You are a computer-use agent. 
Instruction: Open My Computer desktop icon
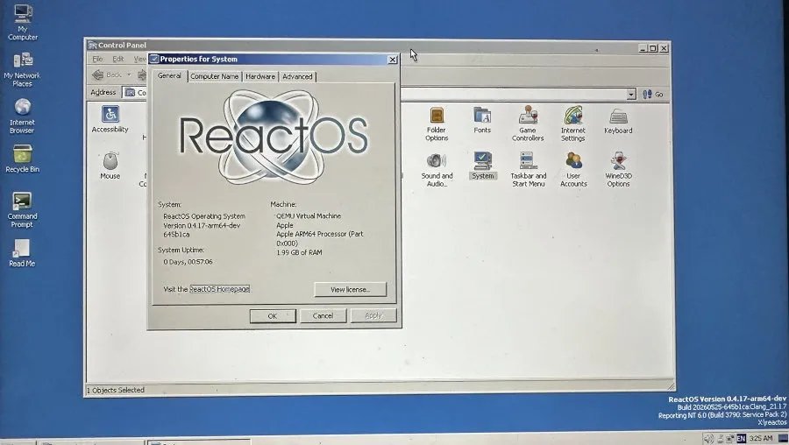coord(23,22)
